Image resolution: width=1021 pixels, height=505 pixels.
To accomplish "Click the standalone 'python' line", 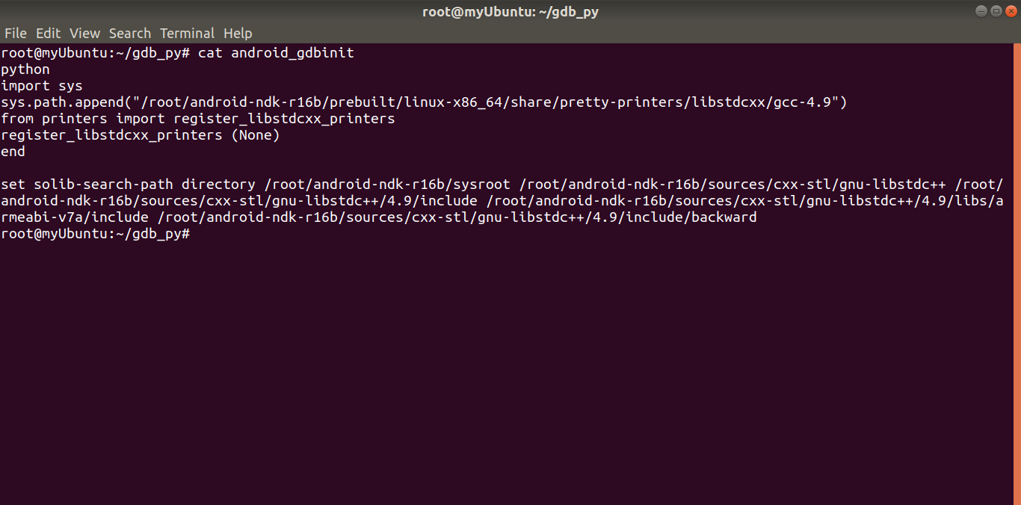I will click(x=25, y=69).
